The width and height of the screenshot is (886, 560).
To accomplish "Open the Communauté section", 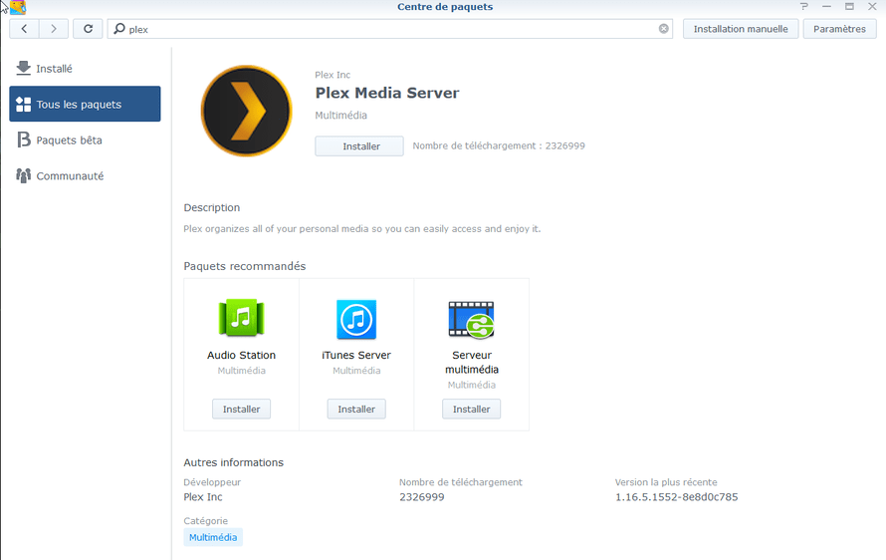I will coord(85,176).
